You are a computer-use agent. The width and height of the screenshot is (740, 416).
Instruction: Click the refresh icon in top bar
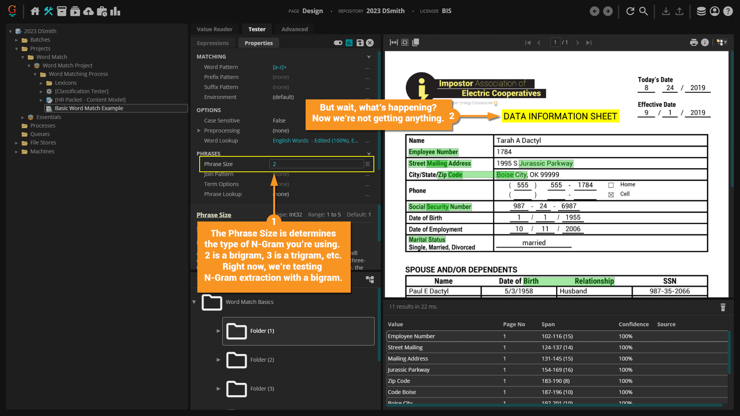pyautogui.click(x=630, y=11)
